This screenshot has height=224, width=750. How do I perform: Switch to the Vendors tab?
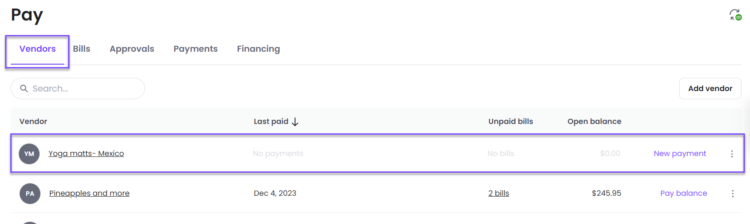tap(37, 49)
